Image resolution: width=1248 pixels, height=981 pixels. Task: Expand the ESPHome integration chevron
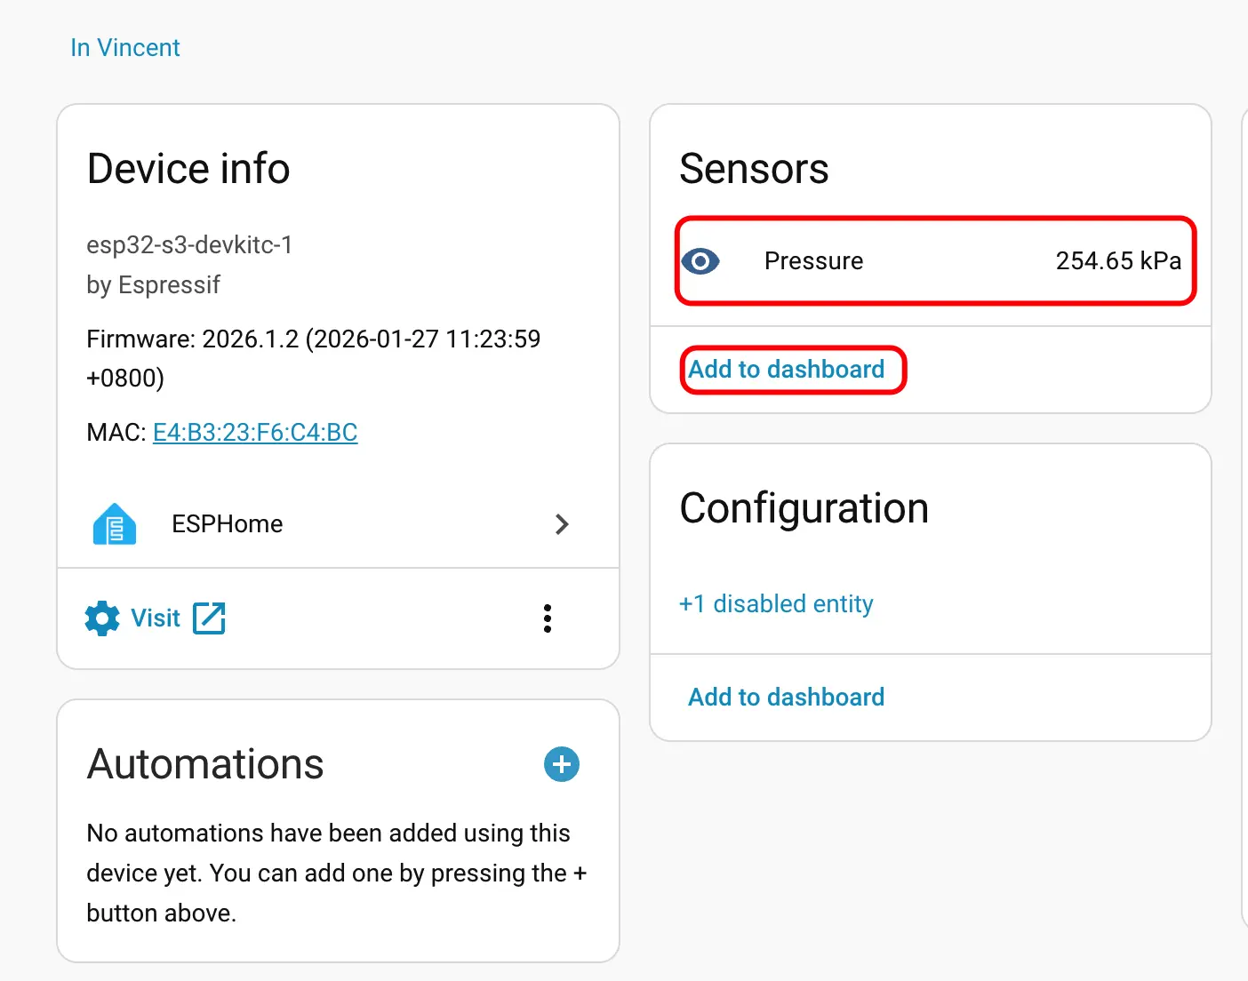click(562, 524)
